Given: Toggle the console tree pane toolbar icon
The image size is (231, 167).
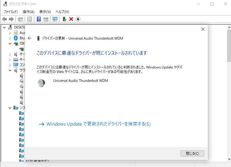Looking at the screenshot, I should click(x=21, y=19).
